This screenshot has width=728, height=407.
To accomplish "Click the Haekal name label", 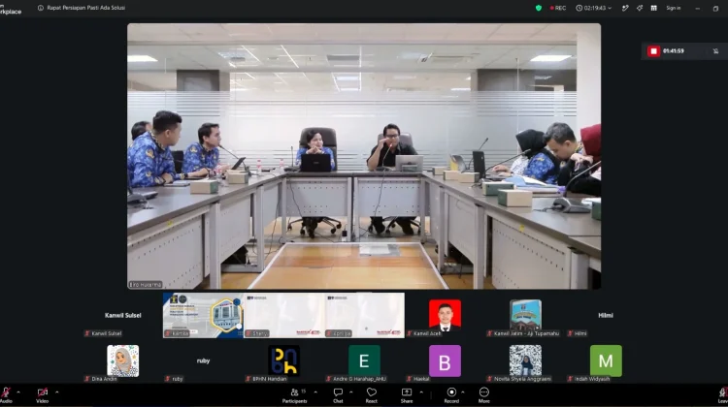I will click(417, 379).
